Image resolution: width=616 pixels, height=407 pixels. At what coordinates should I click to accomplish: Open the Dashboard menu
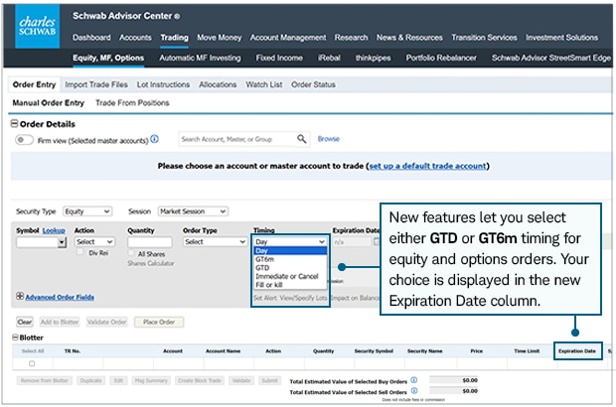click(91, 38)
